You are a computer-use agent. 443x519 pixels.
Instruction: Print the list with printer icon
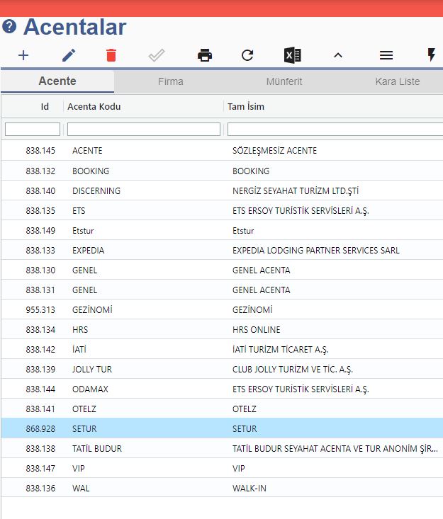coord(204,55)
